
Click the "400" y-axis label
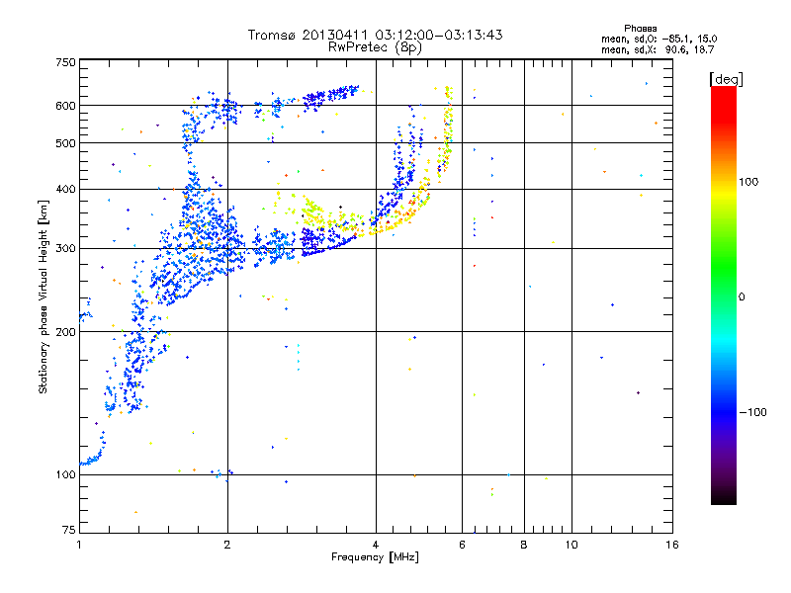[65, 189]
